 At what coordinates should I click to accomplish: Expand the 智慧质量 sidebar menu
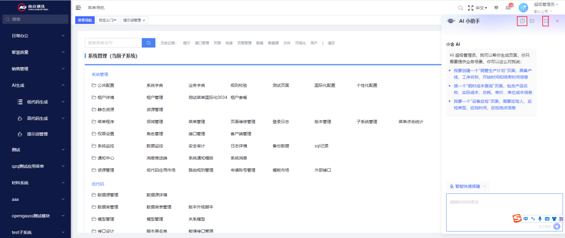click(35, 52)
